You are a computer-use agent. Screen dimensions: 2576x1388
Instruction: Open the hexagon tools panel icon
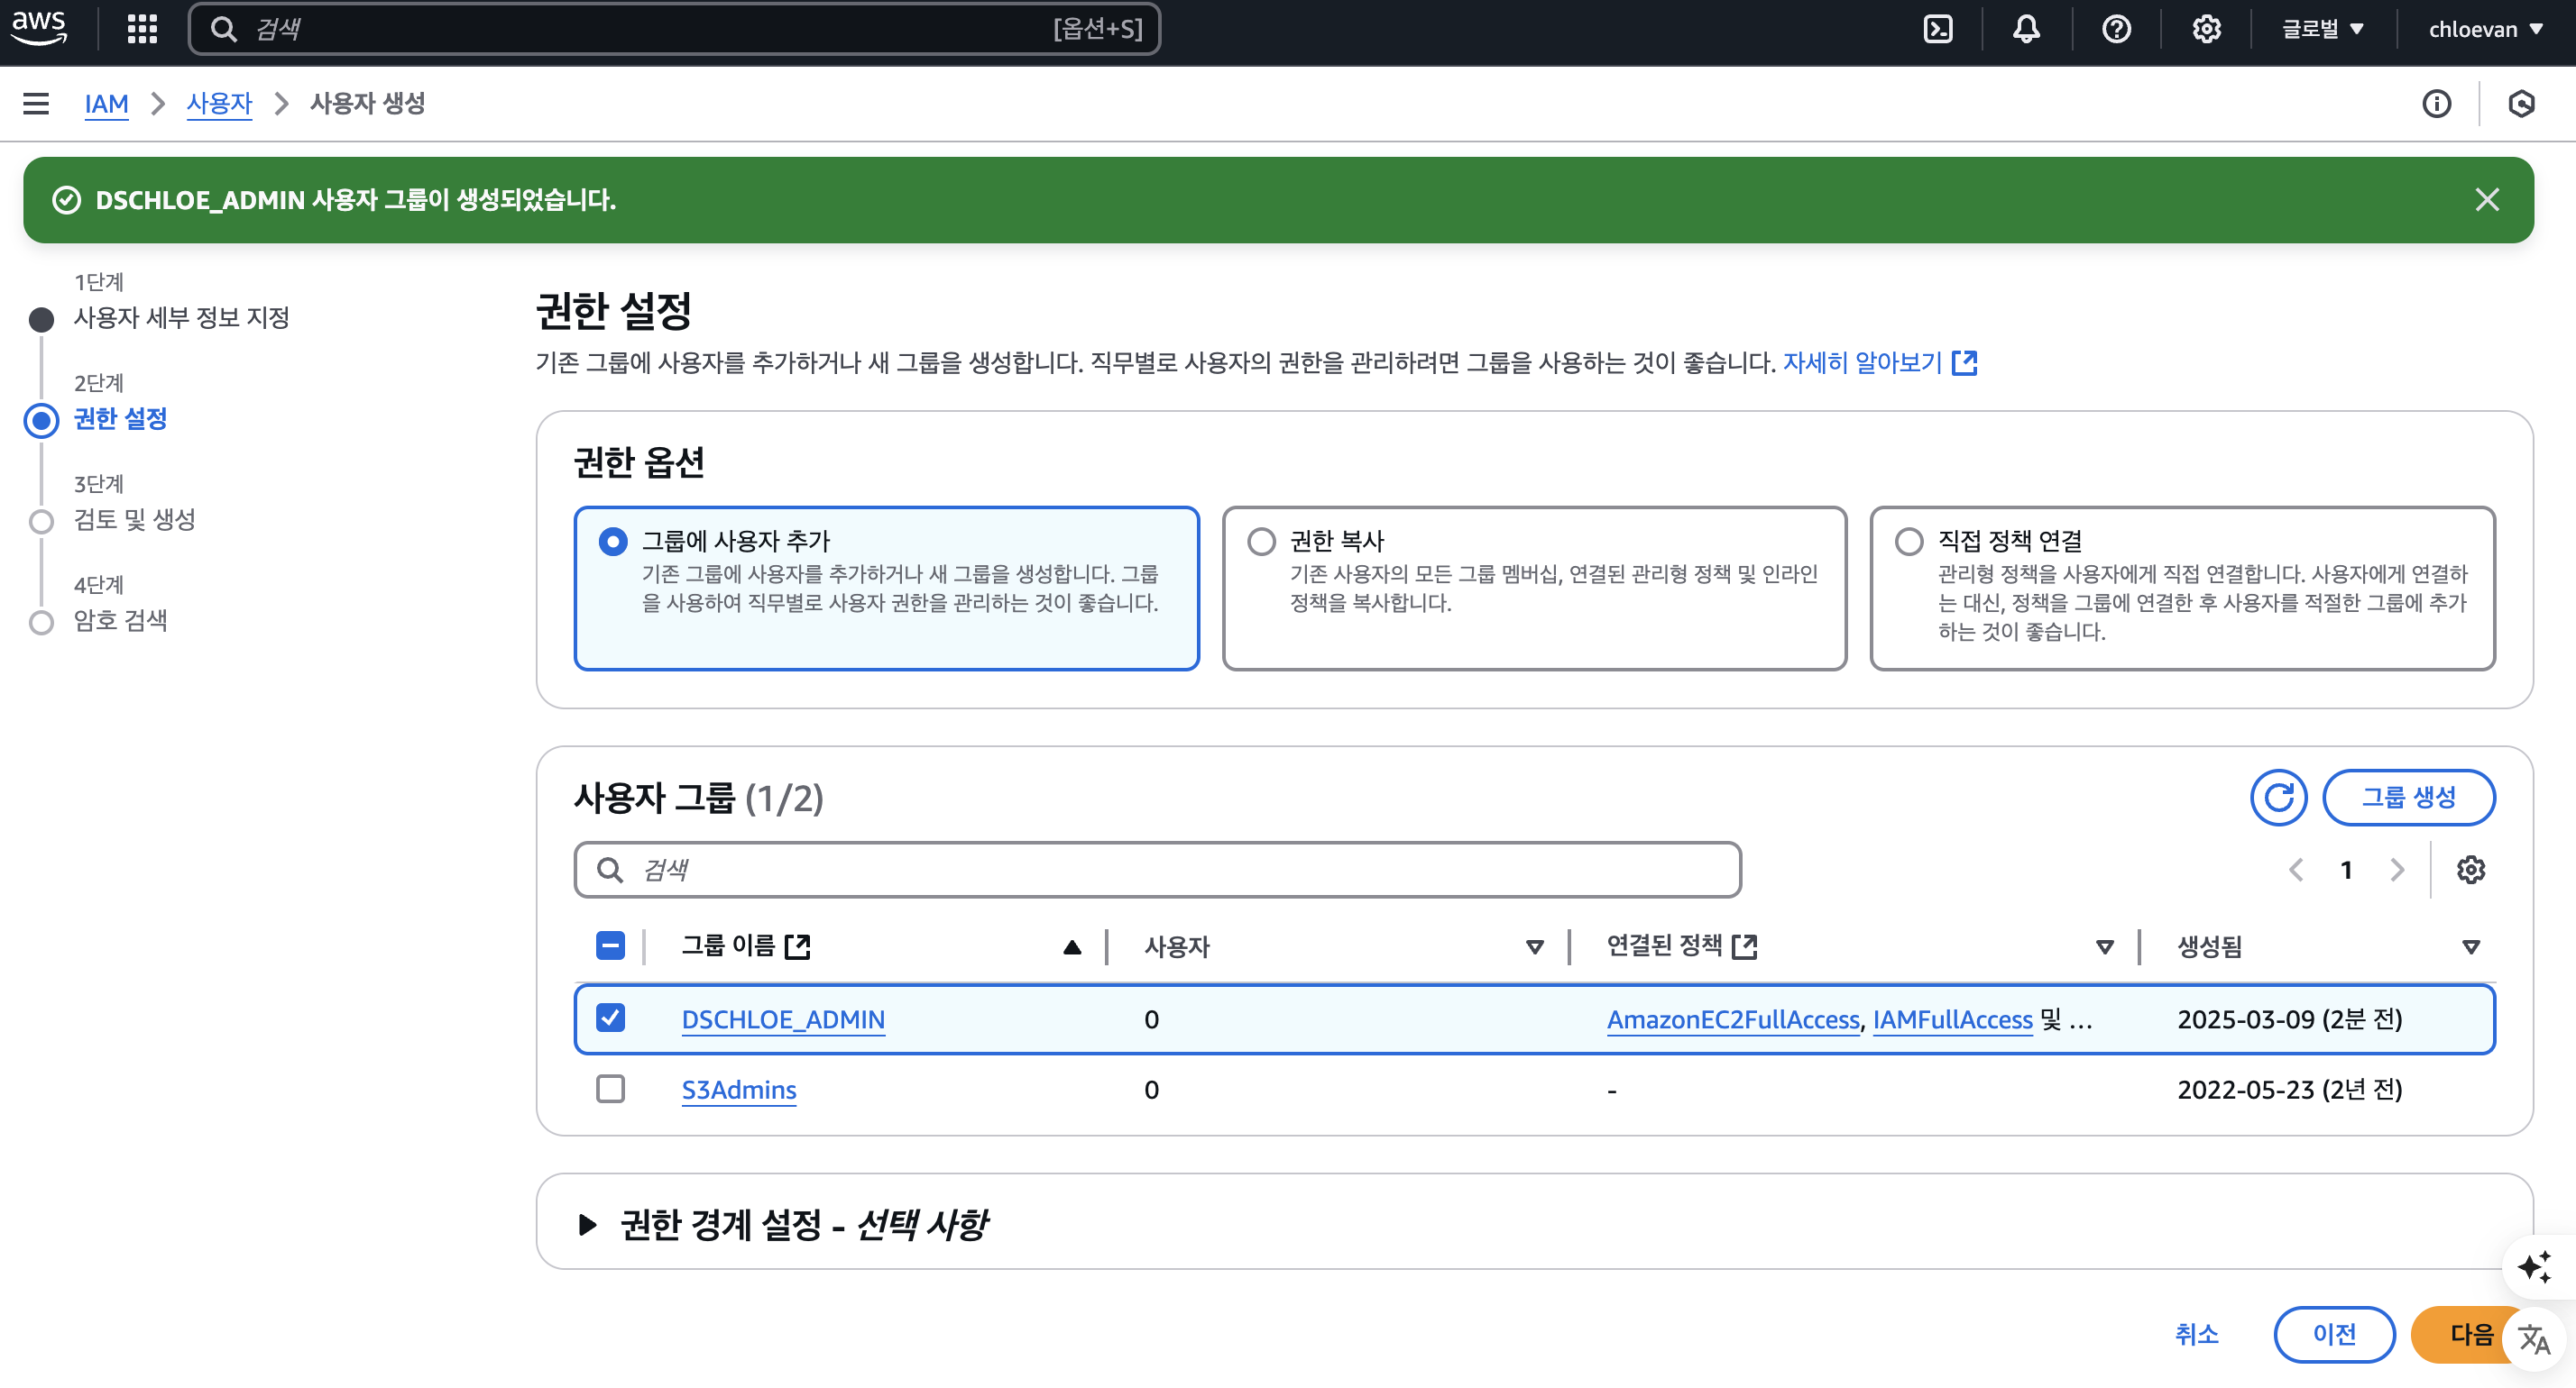pyautogui.click(x=2521, y=104)
